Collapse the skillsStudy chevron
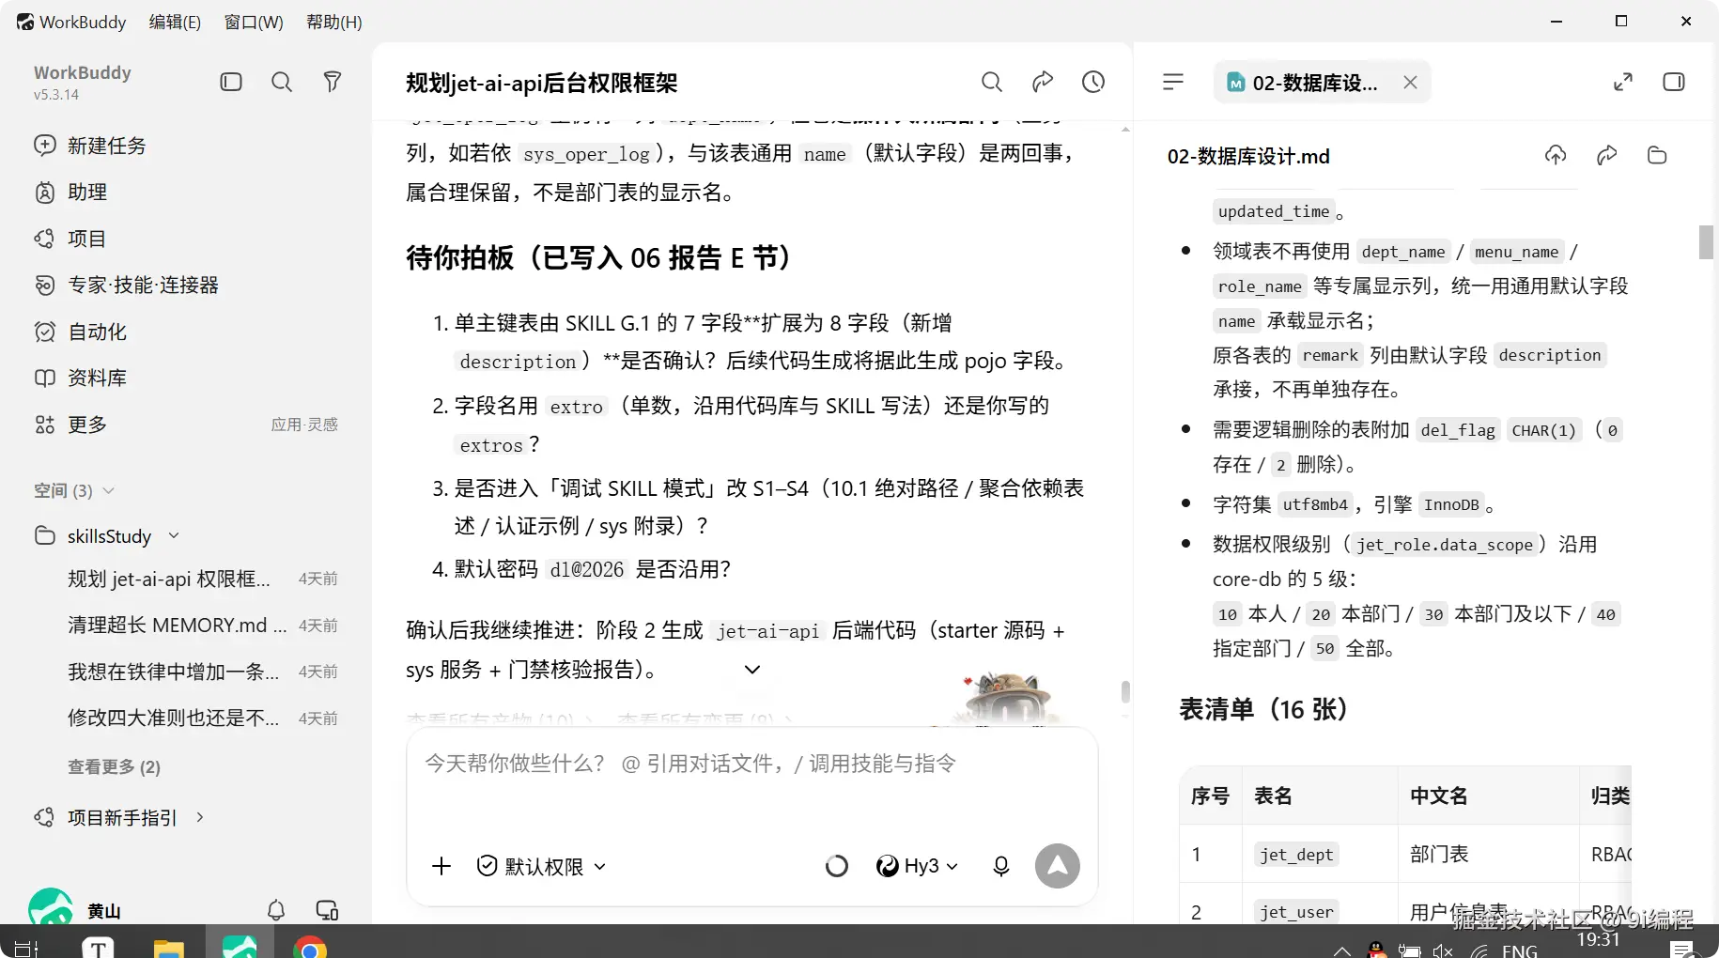 pos(174,535)
